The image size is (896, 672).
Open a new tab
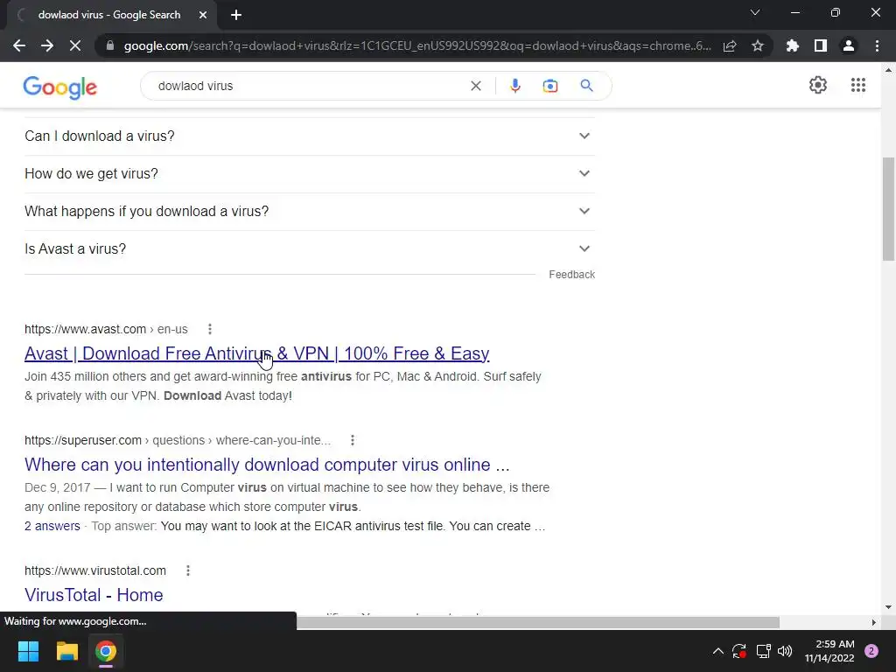click(236, 15)
